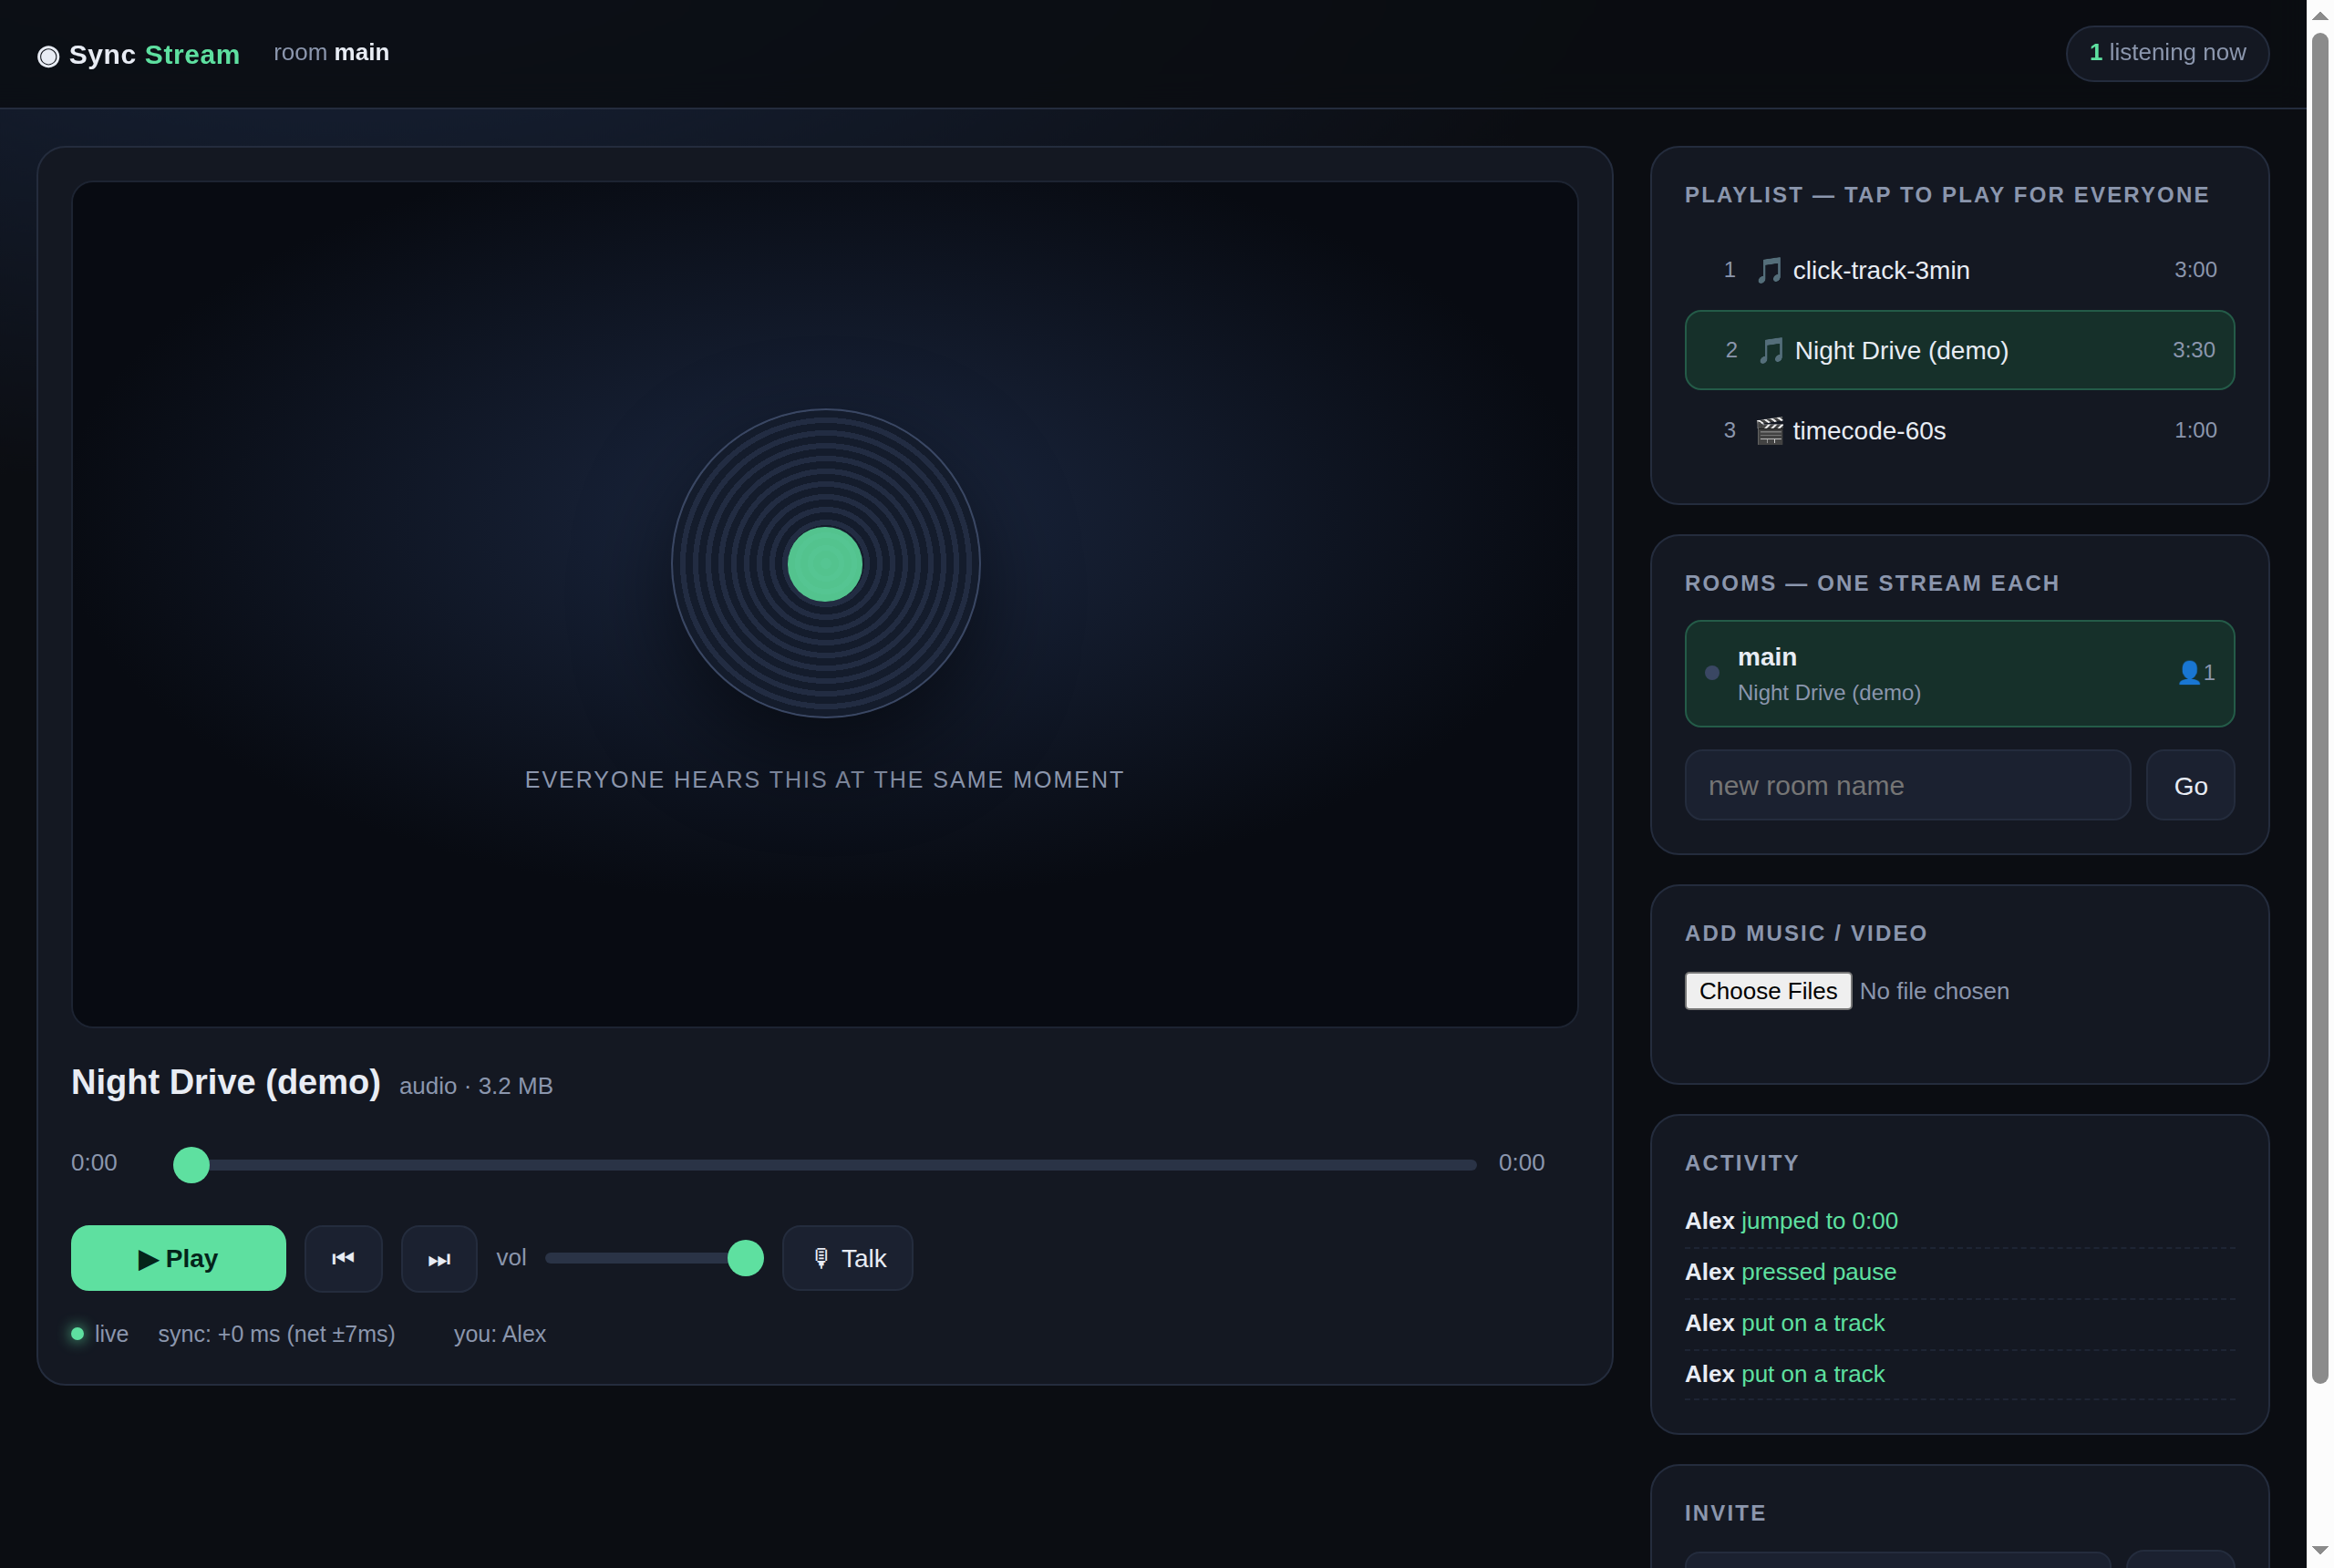The image size is (2334, 1568).
Task: Click the status dot in main room card
Action: [x=1712, y=673]
